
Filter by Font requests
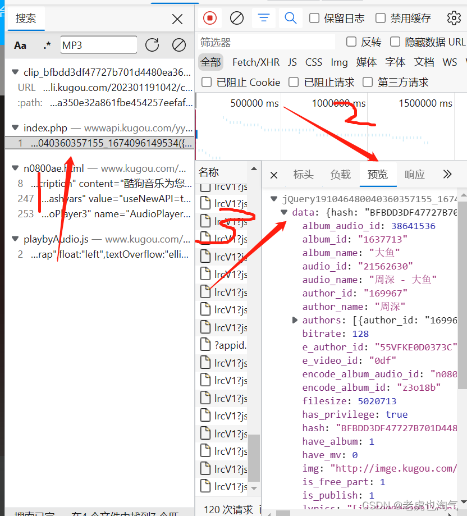tap(395, 62)
